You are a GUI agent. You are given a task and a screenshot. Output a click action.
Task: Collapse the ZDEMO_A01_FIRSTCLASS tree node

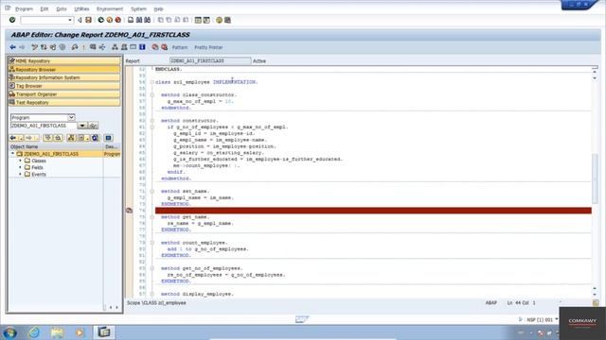pyautogui.click(x=12, y=154)
